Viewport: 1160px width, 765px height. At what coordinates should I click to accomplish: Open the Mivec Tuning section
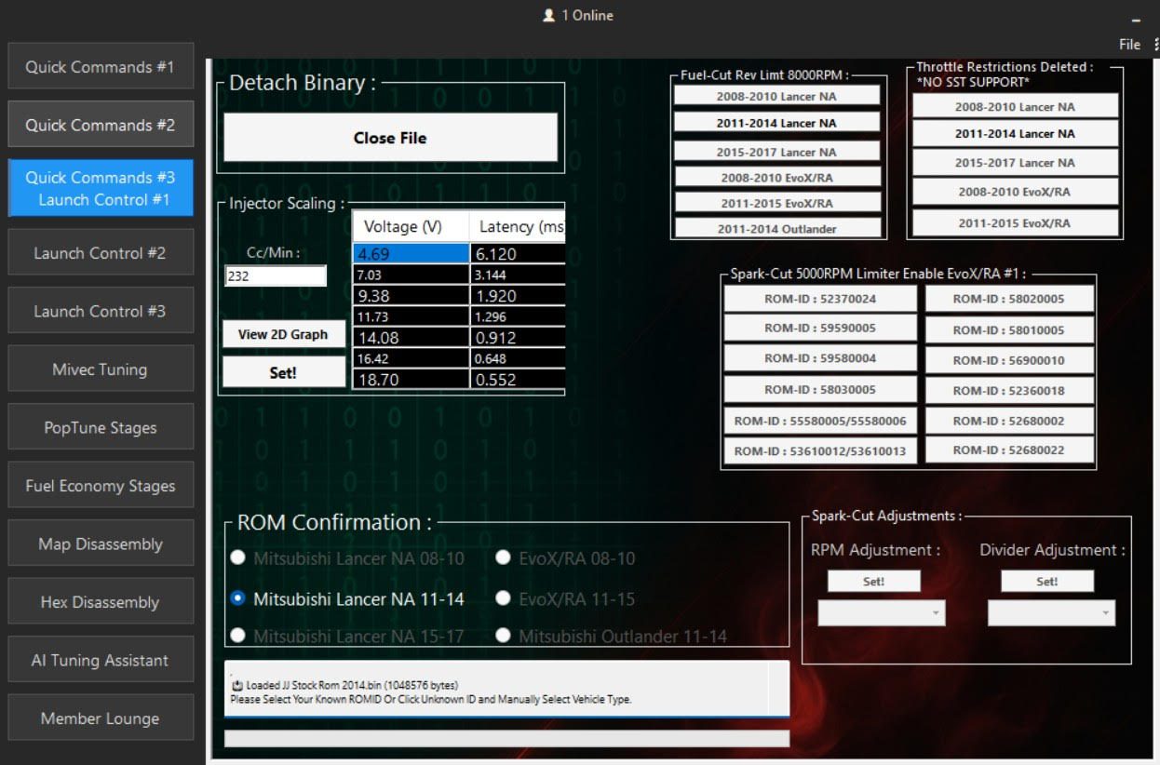pyautogui.click(x=101, y=369)
